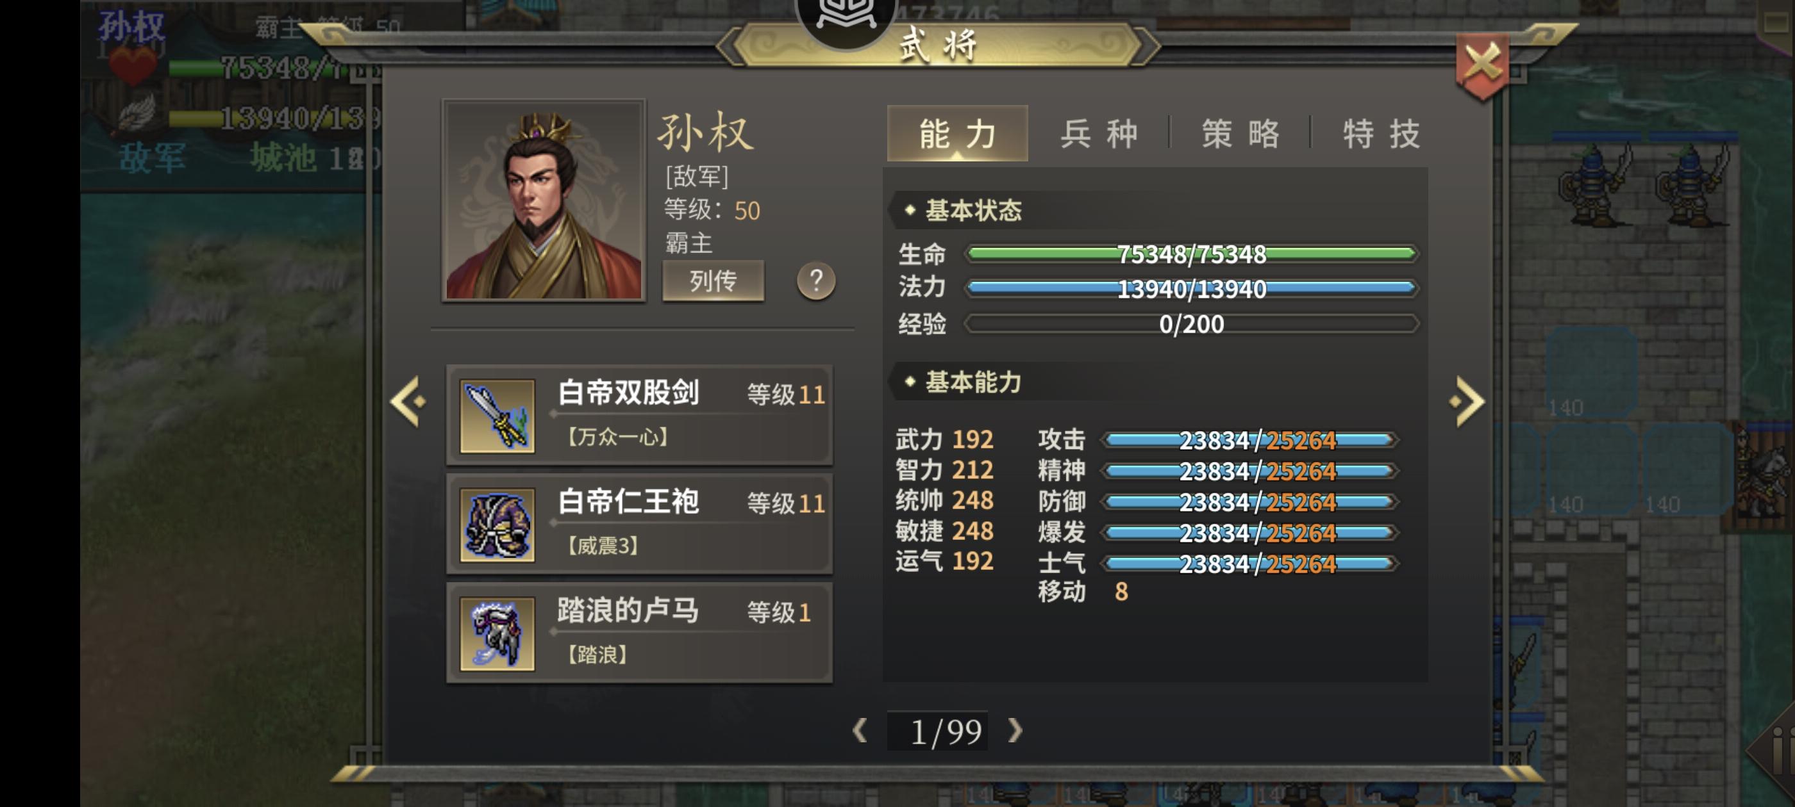Switch to the 特技 tab

(x=1381, y=134)
